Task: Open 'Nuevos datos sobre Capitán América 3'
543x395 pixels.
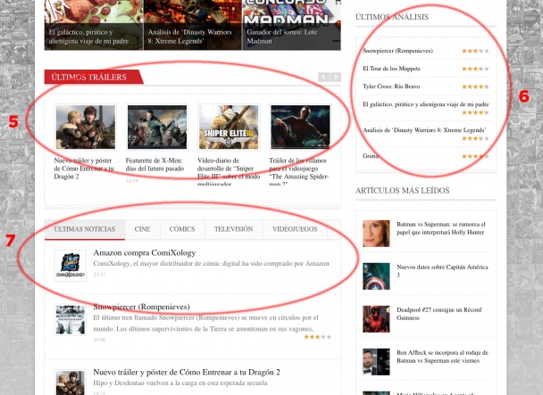Action: pos(442,271)
